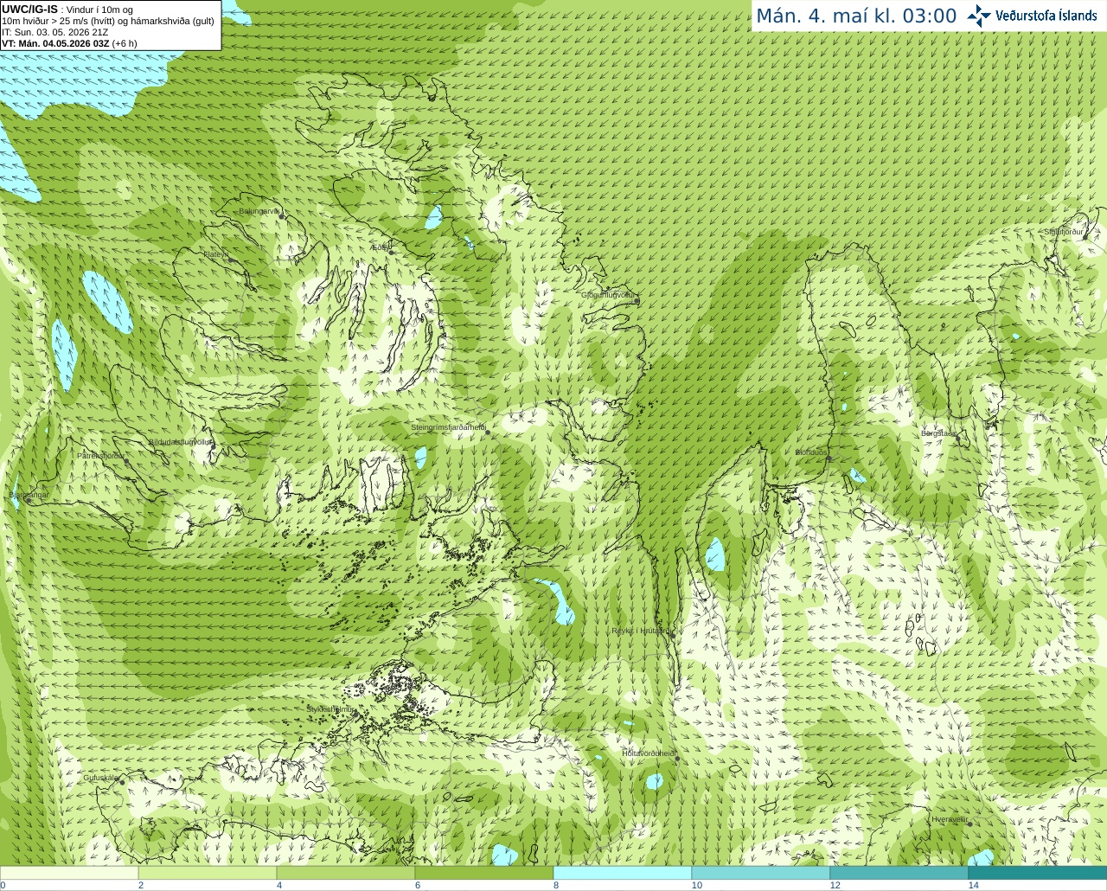Click the Bergstaðir station label
This screenshot has width=1107, height=891.
coord(939,433)
